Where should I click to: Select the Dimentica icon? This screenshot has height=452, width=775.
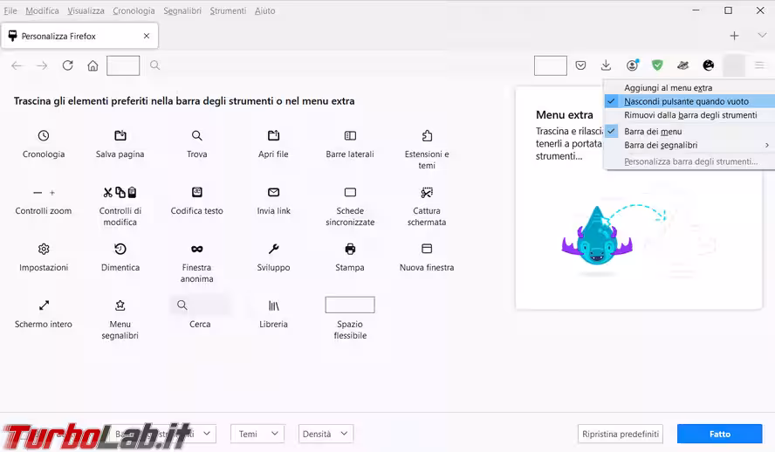pos(120,249)
